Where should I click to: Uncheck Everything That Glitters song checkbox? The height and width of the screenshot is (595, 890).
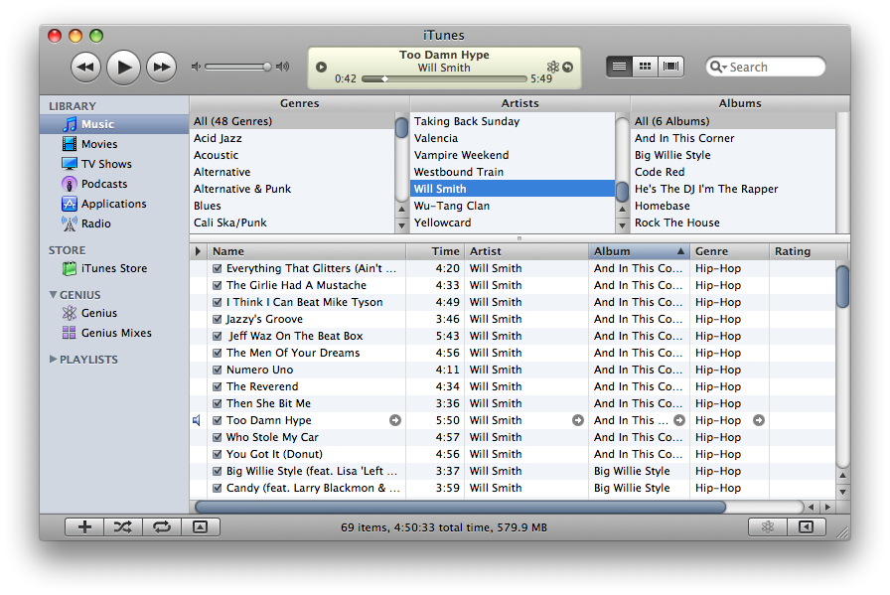tap(217, 268)
